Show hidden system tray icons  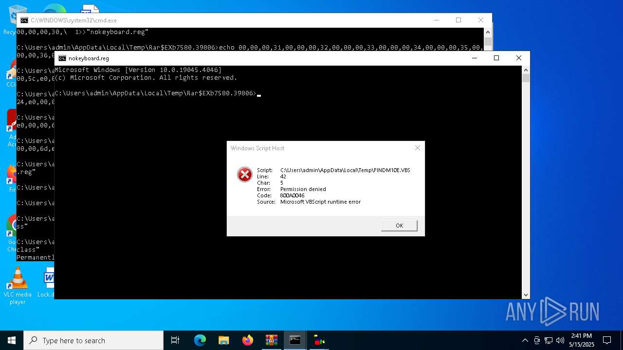pyautogui.click(x=525, y=340)
